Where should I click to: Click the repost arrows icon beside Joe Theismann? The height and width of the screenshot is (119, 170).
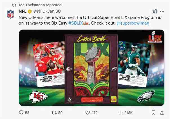(x=14, y=5)
